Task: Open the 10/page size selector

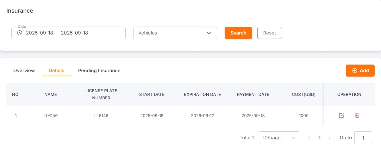Action: (x=279, y=138)
